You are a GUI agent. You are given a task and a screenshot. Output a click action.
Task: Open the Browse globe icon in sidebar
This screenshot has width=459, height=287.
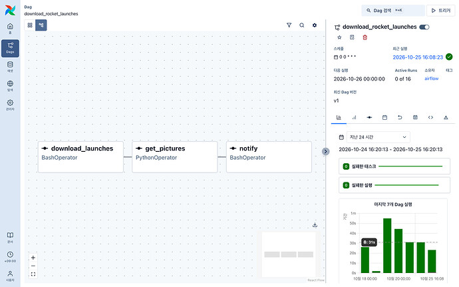click(x=10, y=86)
